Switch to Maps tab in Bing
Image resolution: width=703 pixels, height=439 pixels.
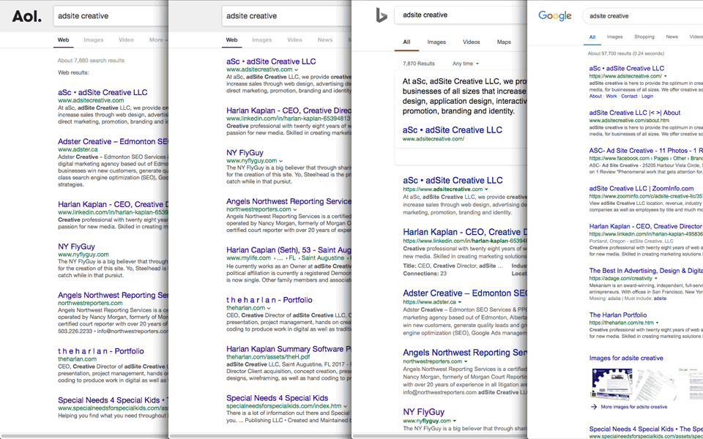pyautogui.click(x=504, y=42)
